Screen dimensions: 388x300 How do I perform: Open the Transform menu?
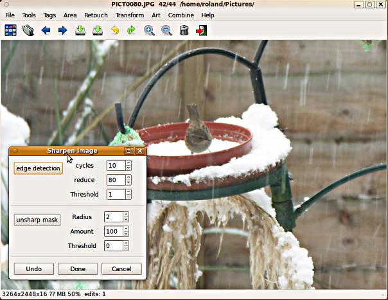coord(130,15)
